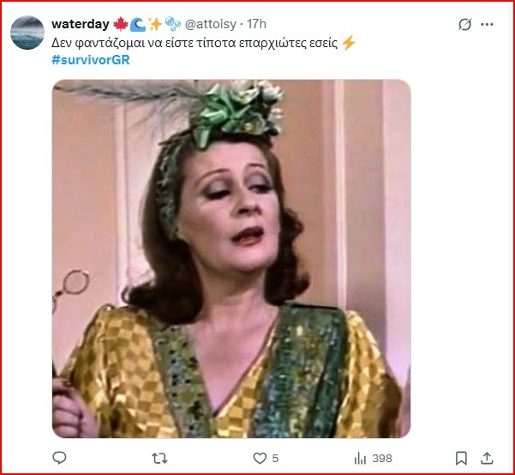The height and width of the screenshot is (475, 515).
Task: Click the Greek tweet text to expand post
Action: (x=171, y=41)
